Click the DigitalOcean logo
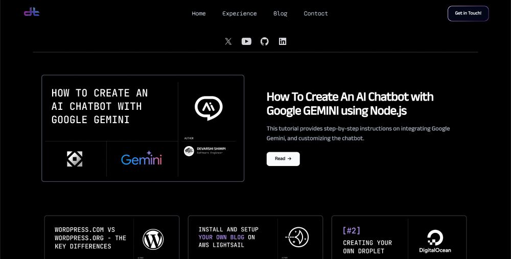This screenshot has height=259, width=511. tap(435, 241)
